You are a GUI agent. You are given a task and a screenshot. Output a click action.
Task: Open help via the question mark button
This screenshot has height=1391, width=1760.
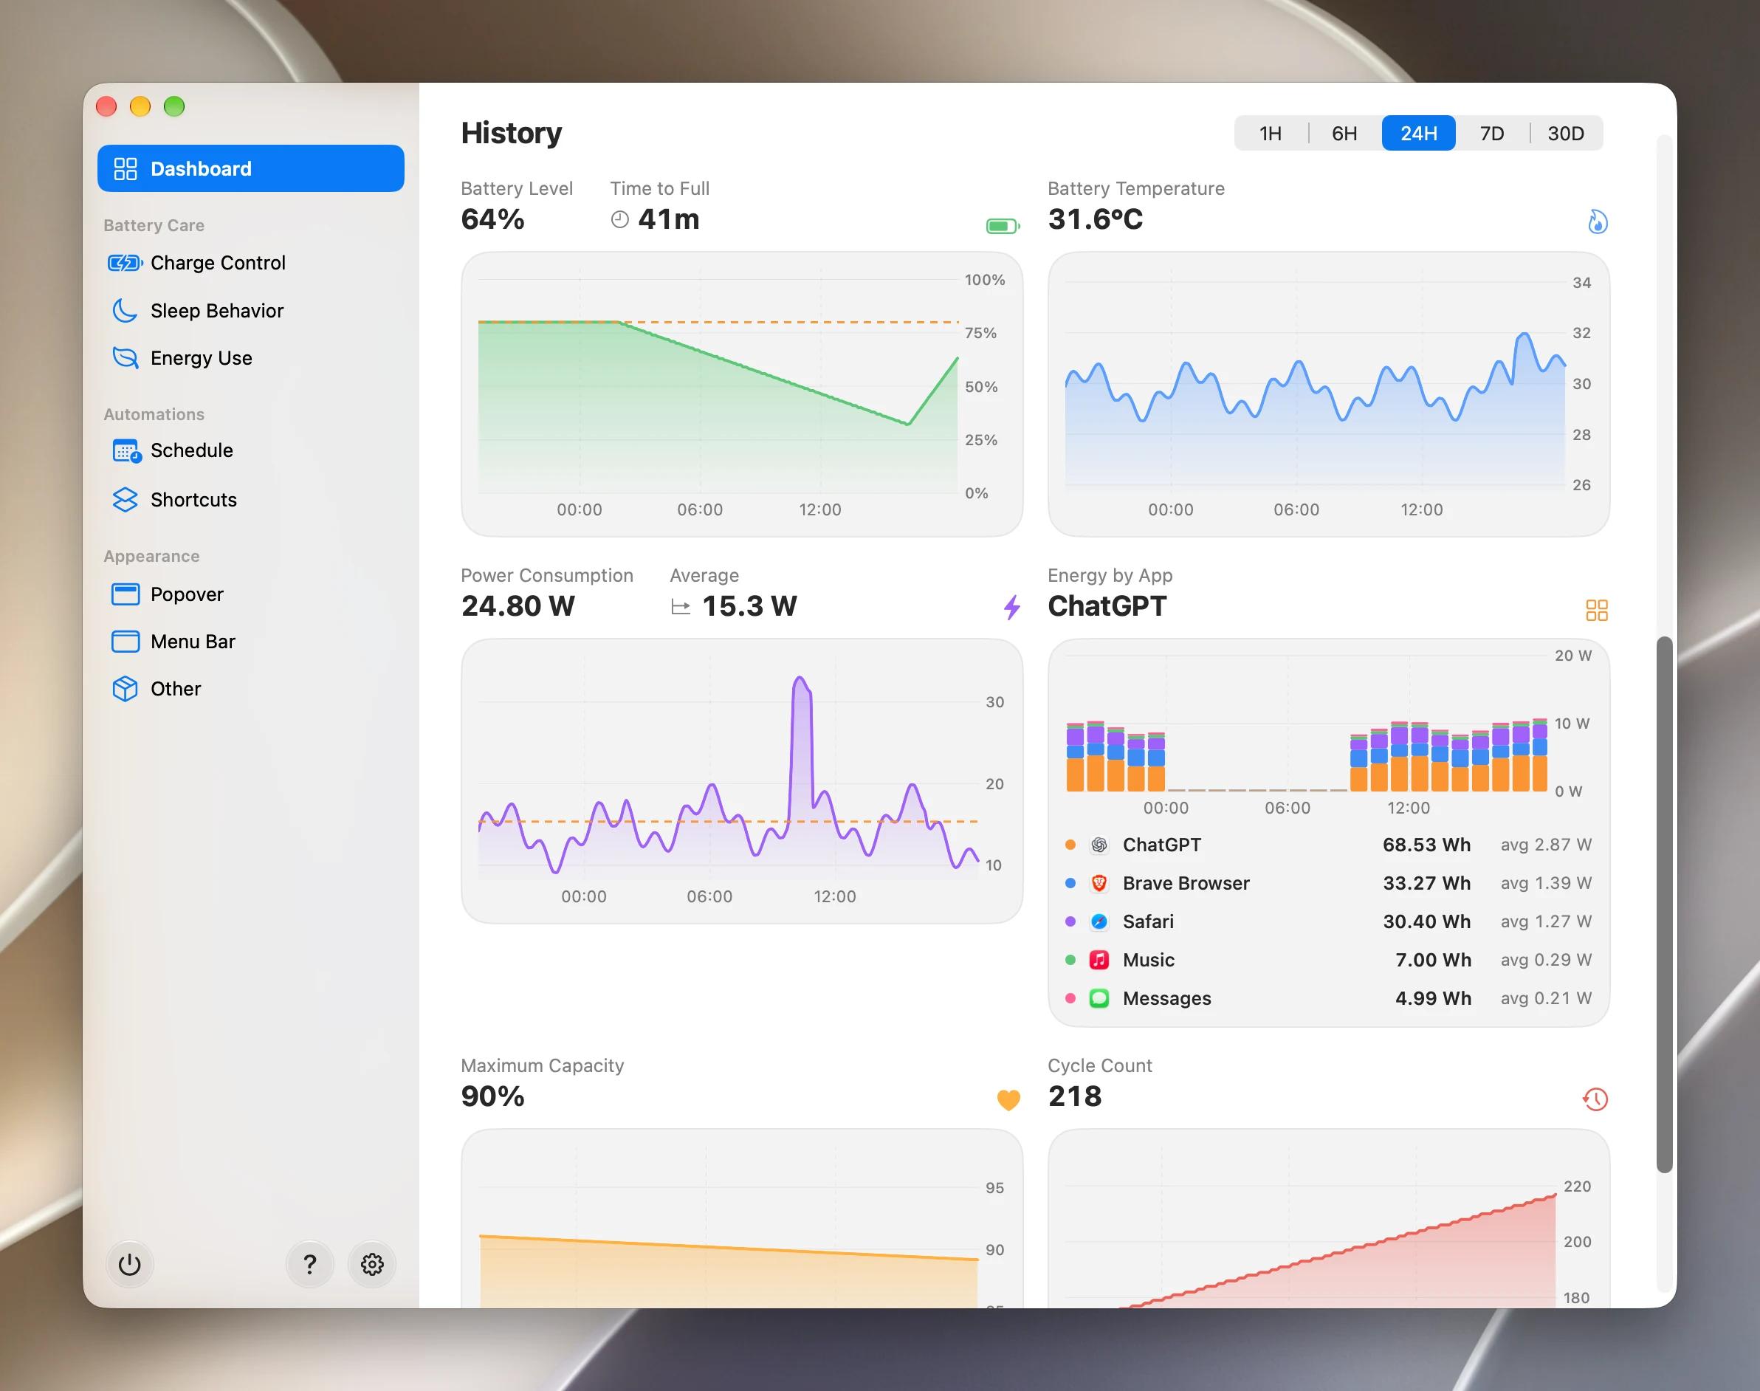[x=309, y=1264]
